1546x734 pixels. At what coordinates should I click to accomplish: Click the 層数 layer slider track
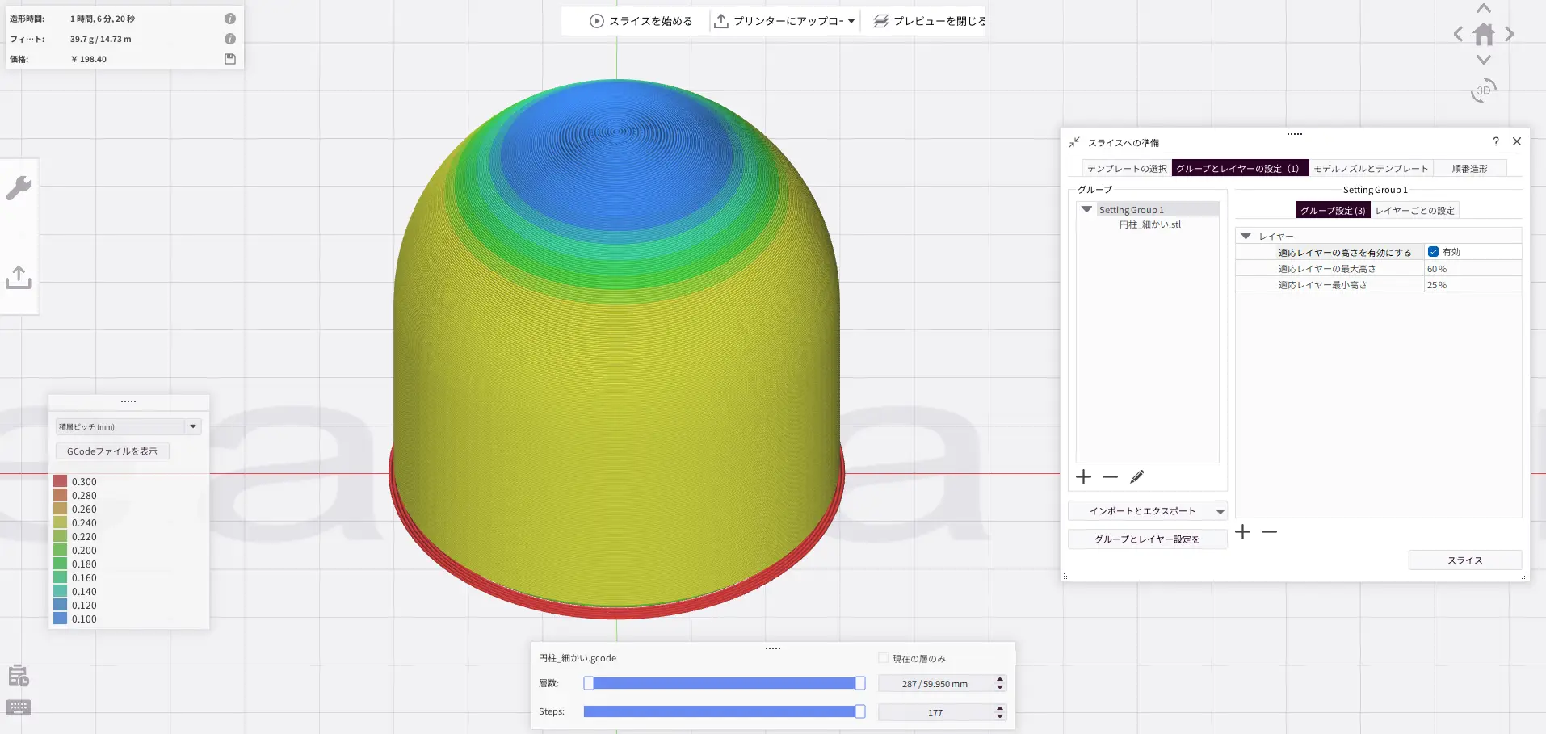(x=723, y=683)
